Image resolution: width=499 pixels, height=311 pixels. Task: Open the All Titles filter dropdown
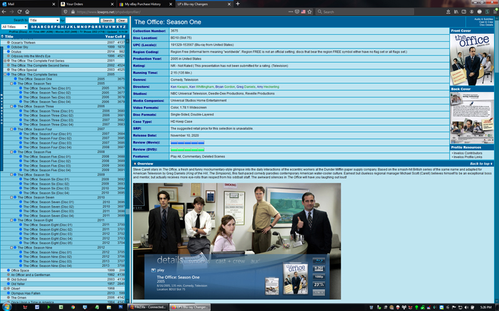coord(14,27)
